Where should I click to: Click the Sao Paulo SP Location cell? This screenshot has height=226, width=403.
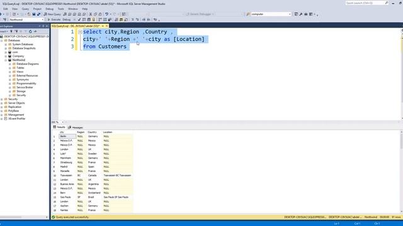click(x=118, y=197)
